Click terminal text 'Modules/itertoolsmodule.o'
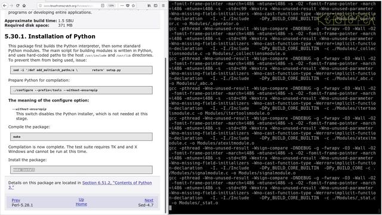This screenshot has width=382, height=215. (237, 113)
